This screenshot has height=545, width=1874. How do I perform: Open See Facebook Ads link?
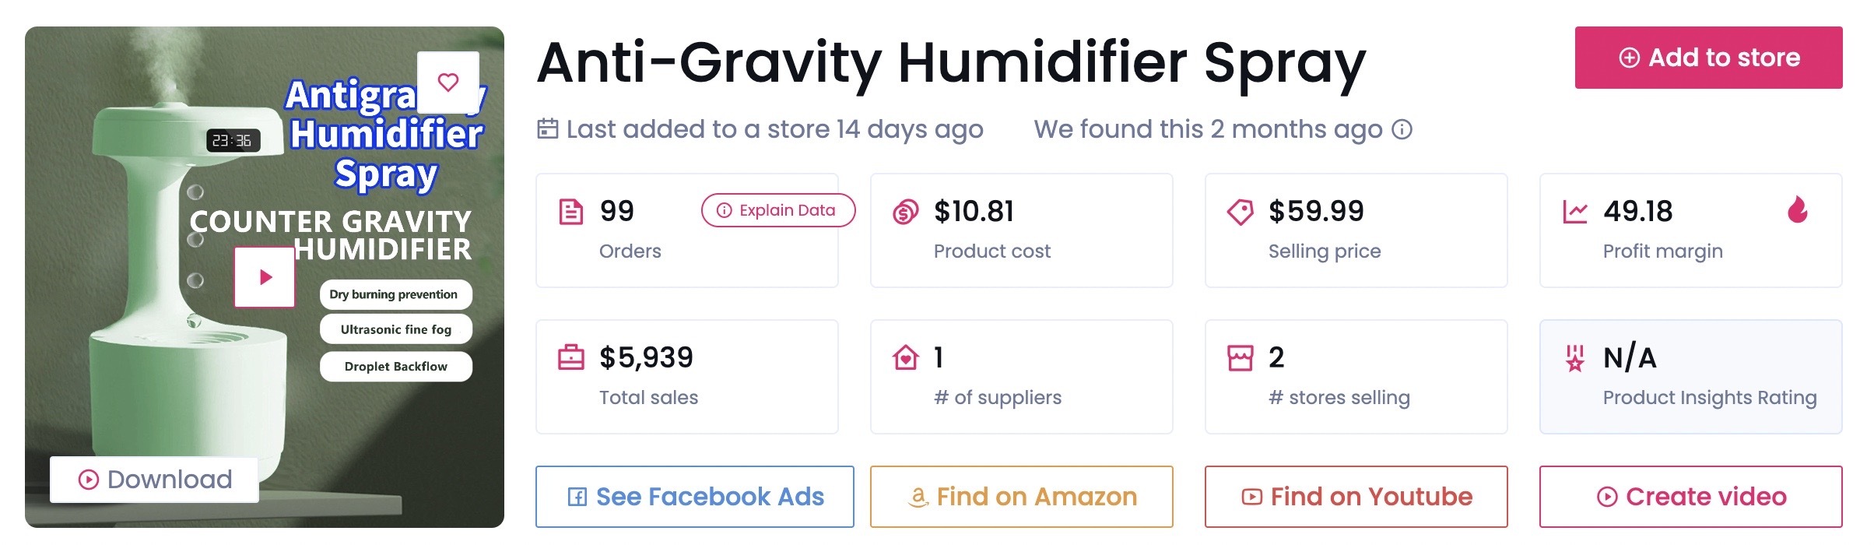[695, 497]
